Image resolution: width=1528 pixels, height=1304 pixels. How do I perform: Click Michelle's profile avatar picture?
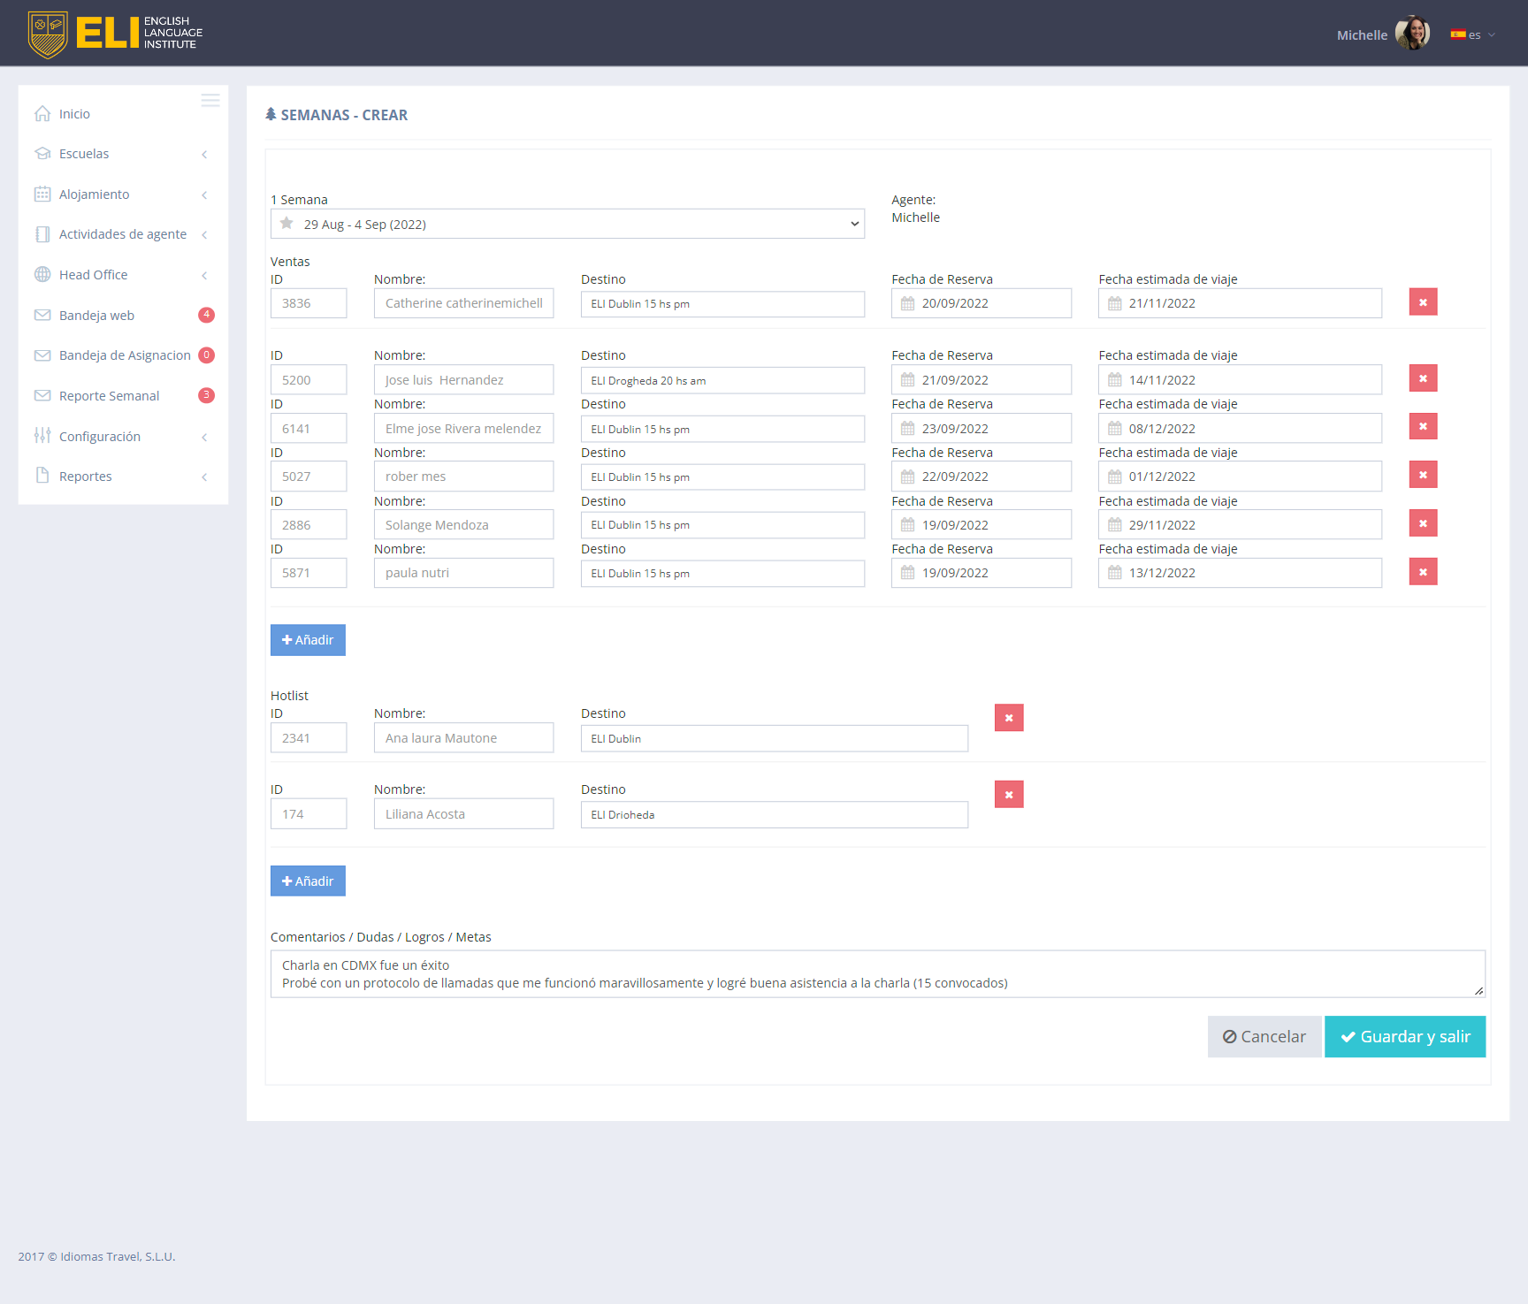(1412, 34)
